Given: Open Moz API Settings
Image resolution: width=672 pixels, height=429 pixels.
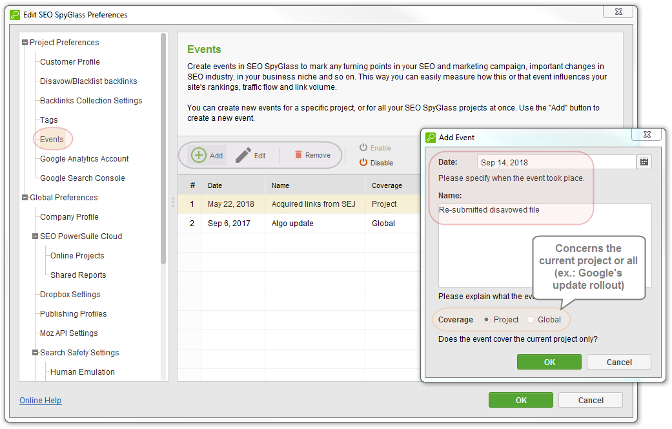Looking at the screenshot, I should pos(69,333).
